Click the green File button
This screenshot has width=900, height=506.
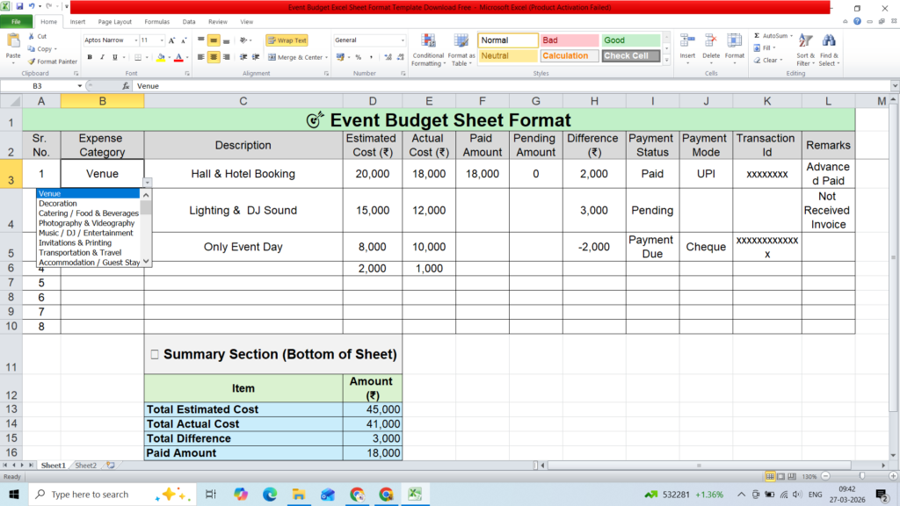coord(16,22)
